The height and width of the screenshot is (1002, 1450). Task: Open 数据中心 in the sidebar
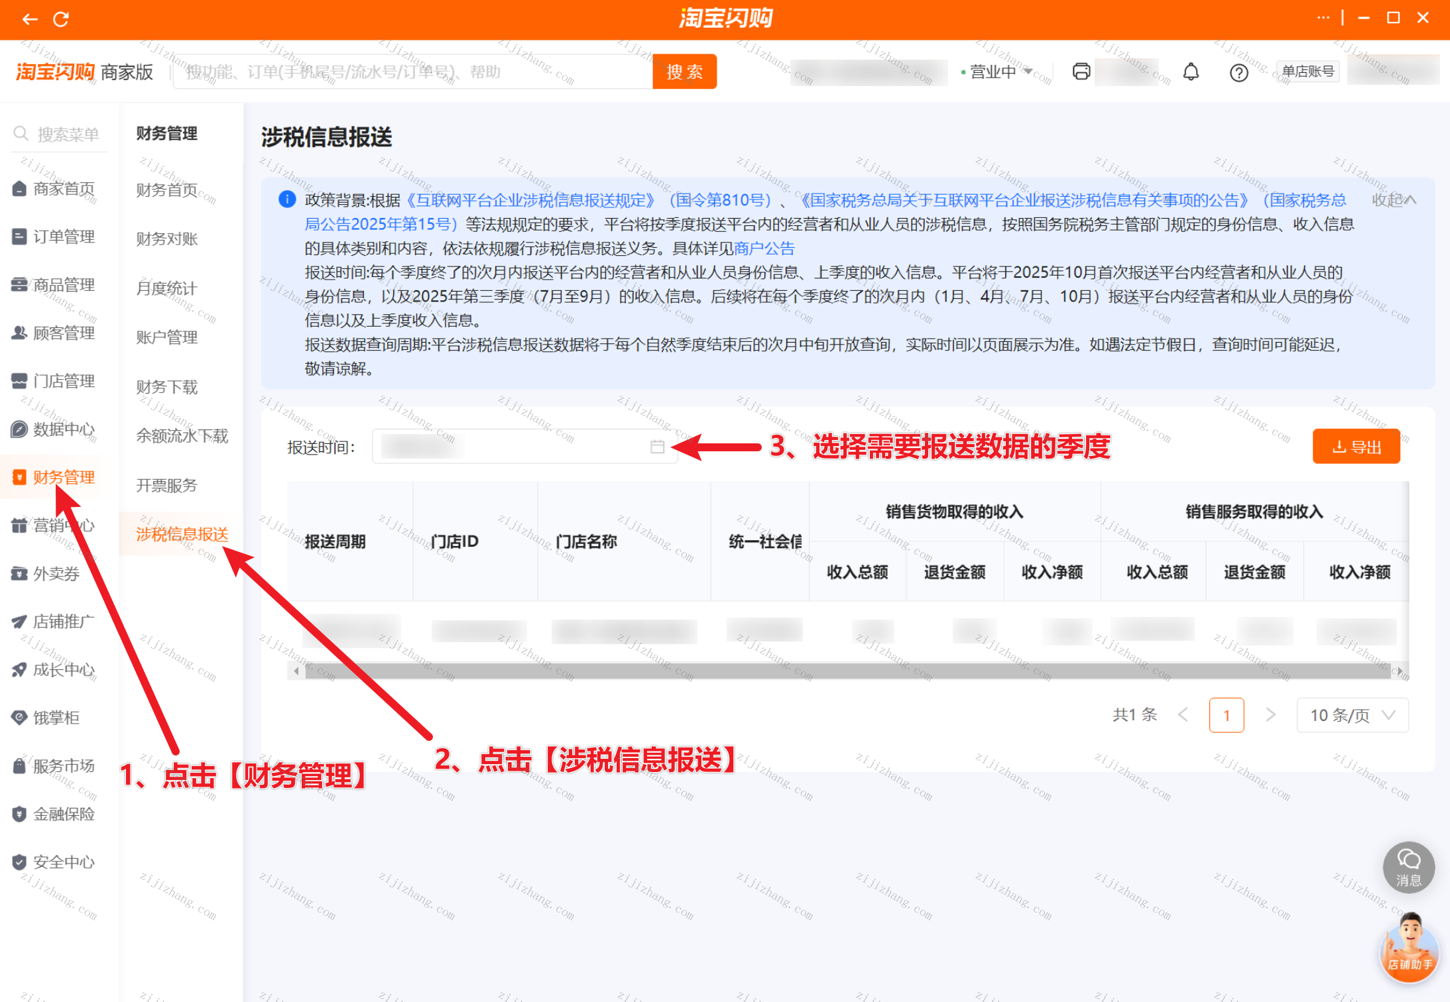(54, 429)
